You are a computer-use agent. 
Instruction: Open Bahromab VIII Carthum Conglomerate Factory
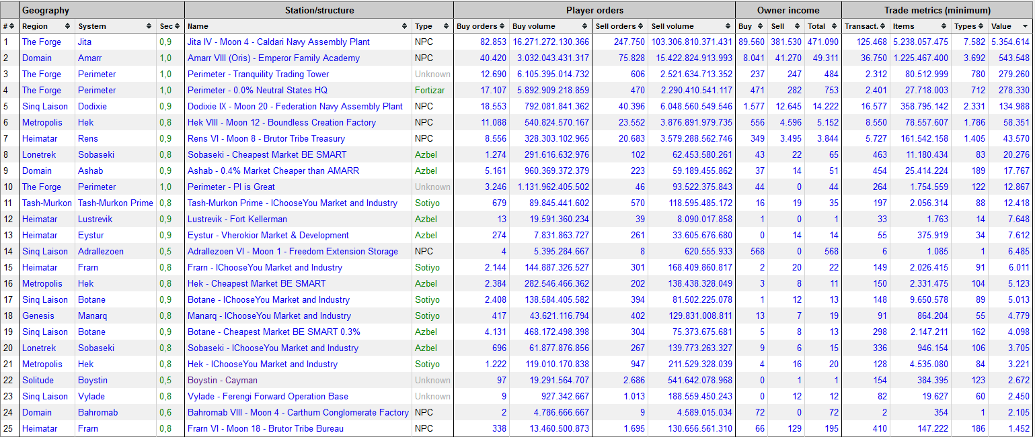(x=298, y=412)
